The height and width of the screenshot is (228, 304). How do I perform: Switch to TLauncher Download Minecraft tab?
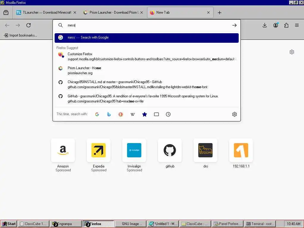pyautogui.click(x=46, y=12)
